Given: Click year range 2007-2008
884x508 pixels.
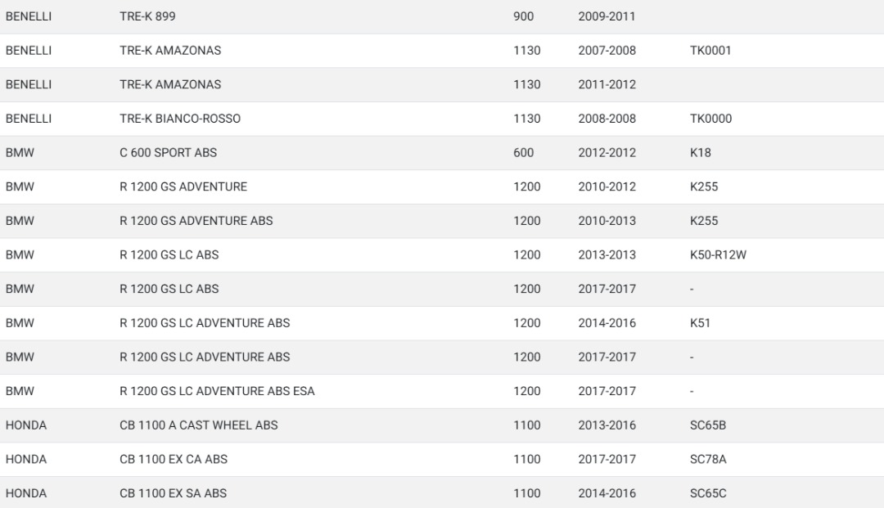Looking at the screenshot, I should pos(607,50).
